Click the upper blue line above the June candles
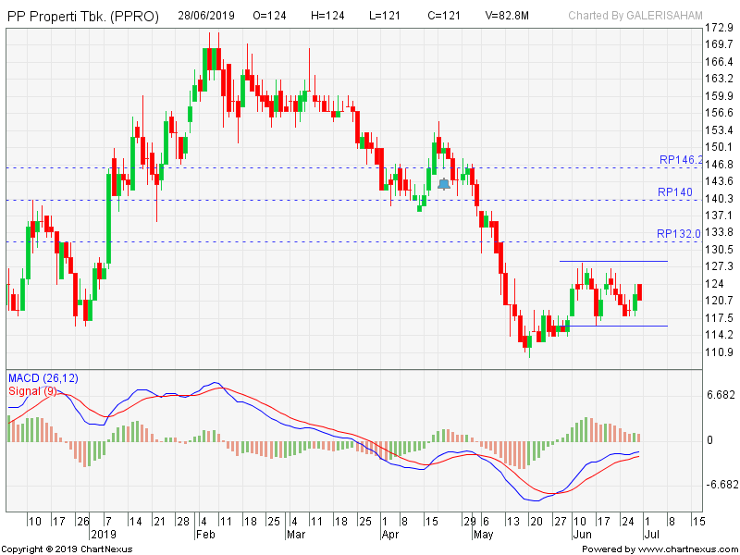Screen dimensions: 740x555 click(x=613, y=262)
